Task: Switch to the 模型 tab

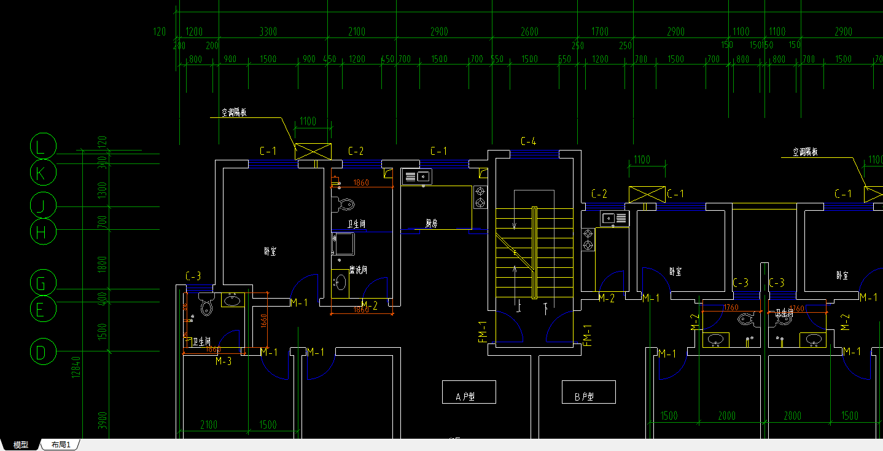Action: click(21, 445)
